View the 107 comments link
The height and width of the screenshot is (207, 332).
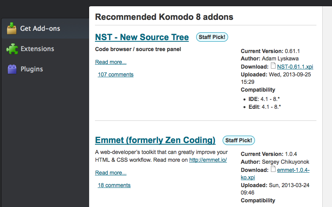116,74
